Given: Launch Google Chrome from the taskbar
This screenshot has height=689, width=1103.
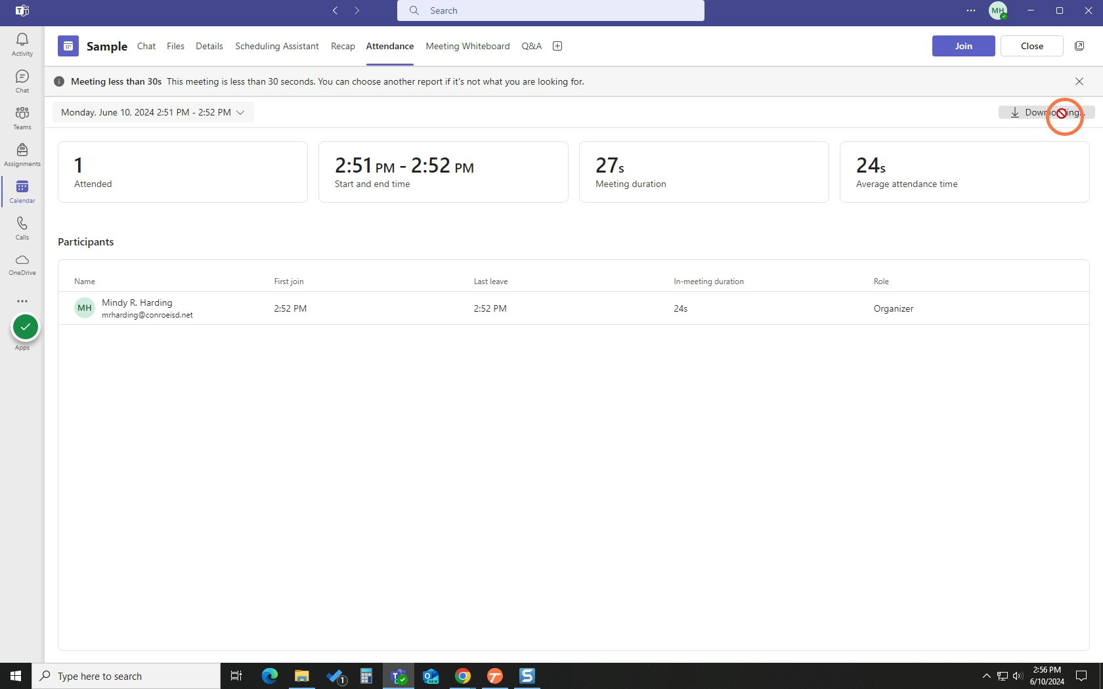Looking at the screenshot, I should (463, 676).
